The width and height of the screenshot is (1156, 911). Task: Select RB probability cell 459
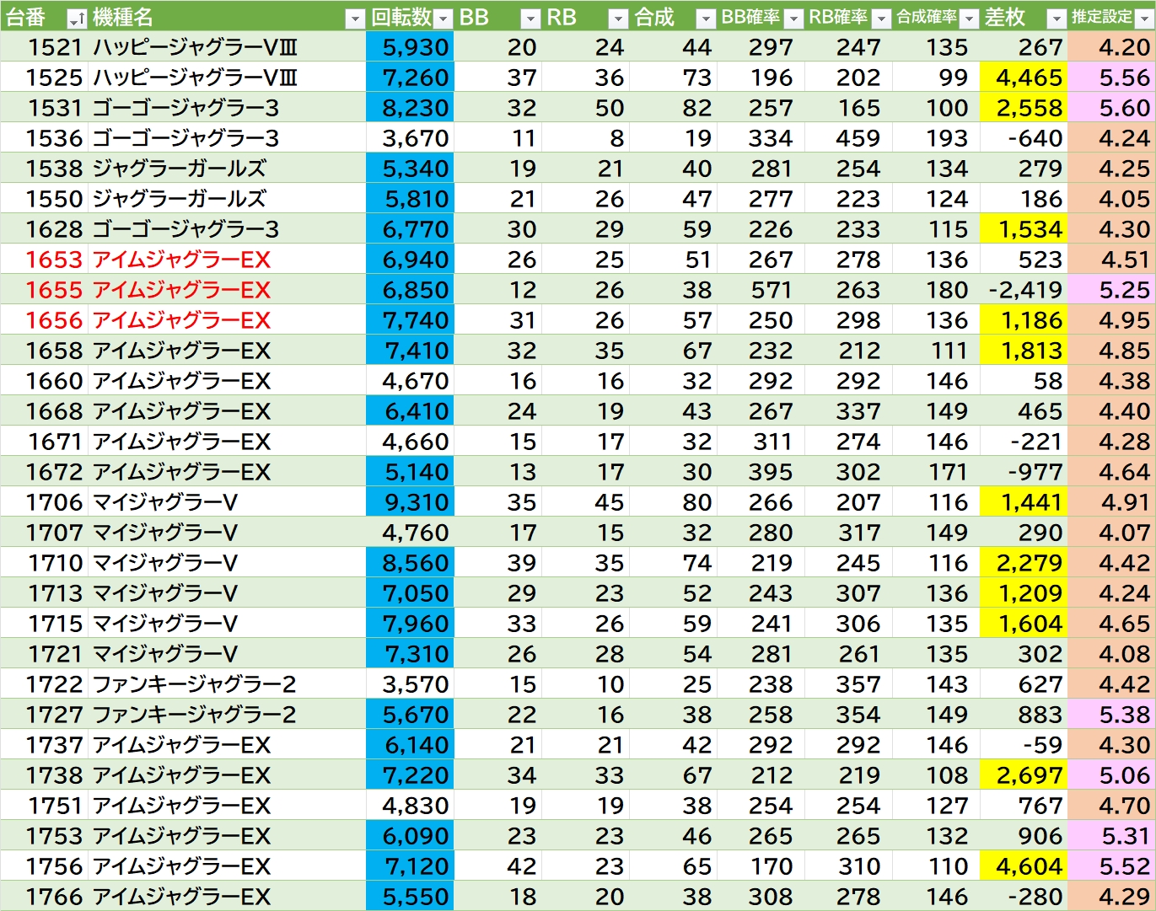848,138
